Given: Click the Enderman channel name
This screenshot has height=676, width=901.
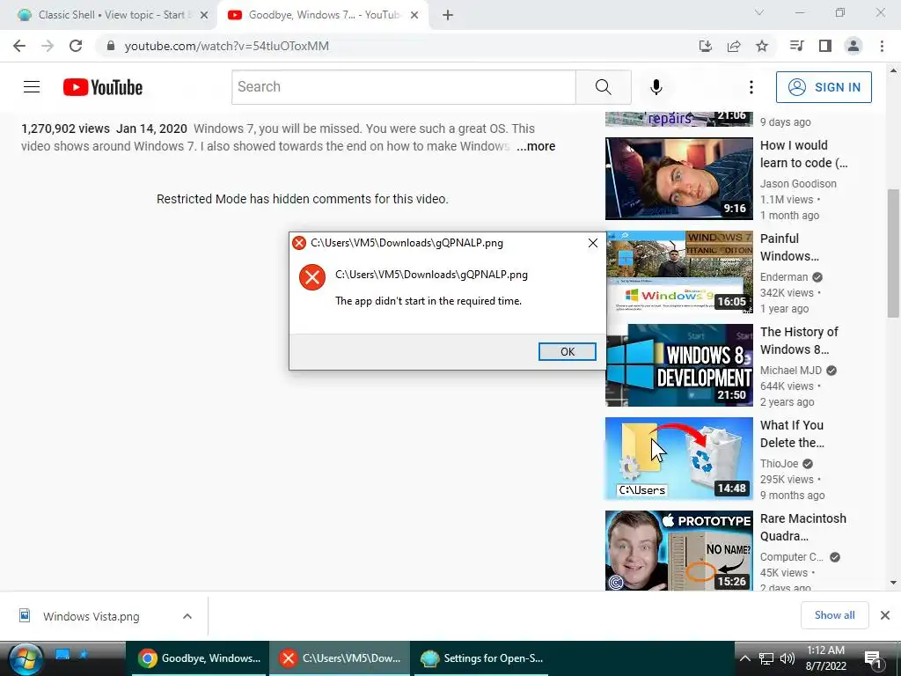Looking at the screenshot, I should [784, 277].
